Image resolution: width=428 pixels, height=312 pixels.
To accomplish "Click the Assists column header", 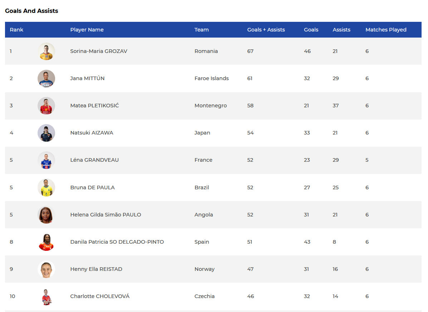I will pyautogui.click(x=341, y=30).
